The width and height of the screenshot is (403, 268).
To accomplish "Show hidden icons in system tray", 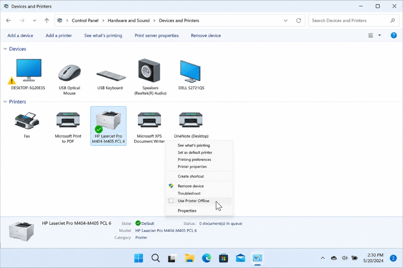I will coord(322,258).
